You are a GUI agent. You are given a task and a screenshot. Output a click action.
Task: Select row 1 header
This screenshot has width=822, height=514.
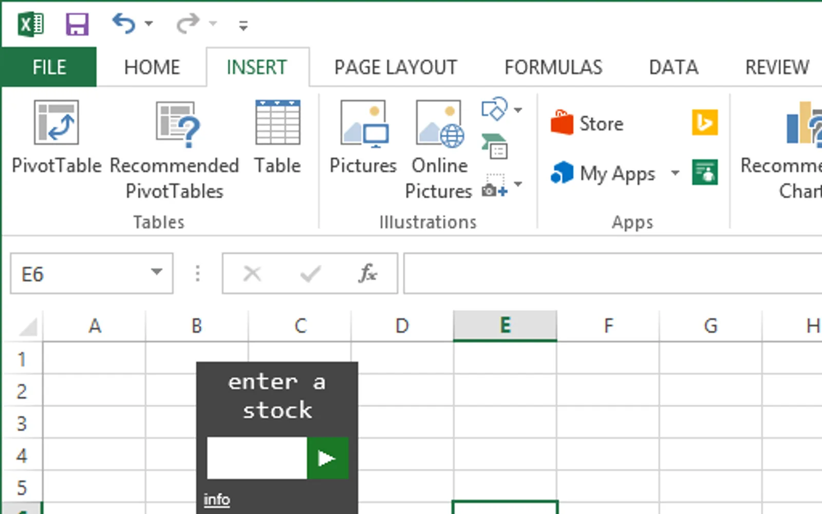22,359
